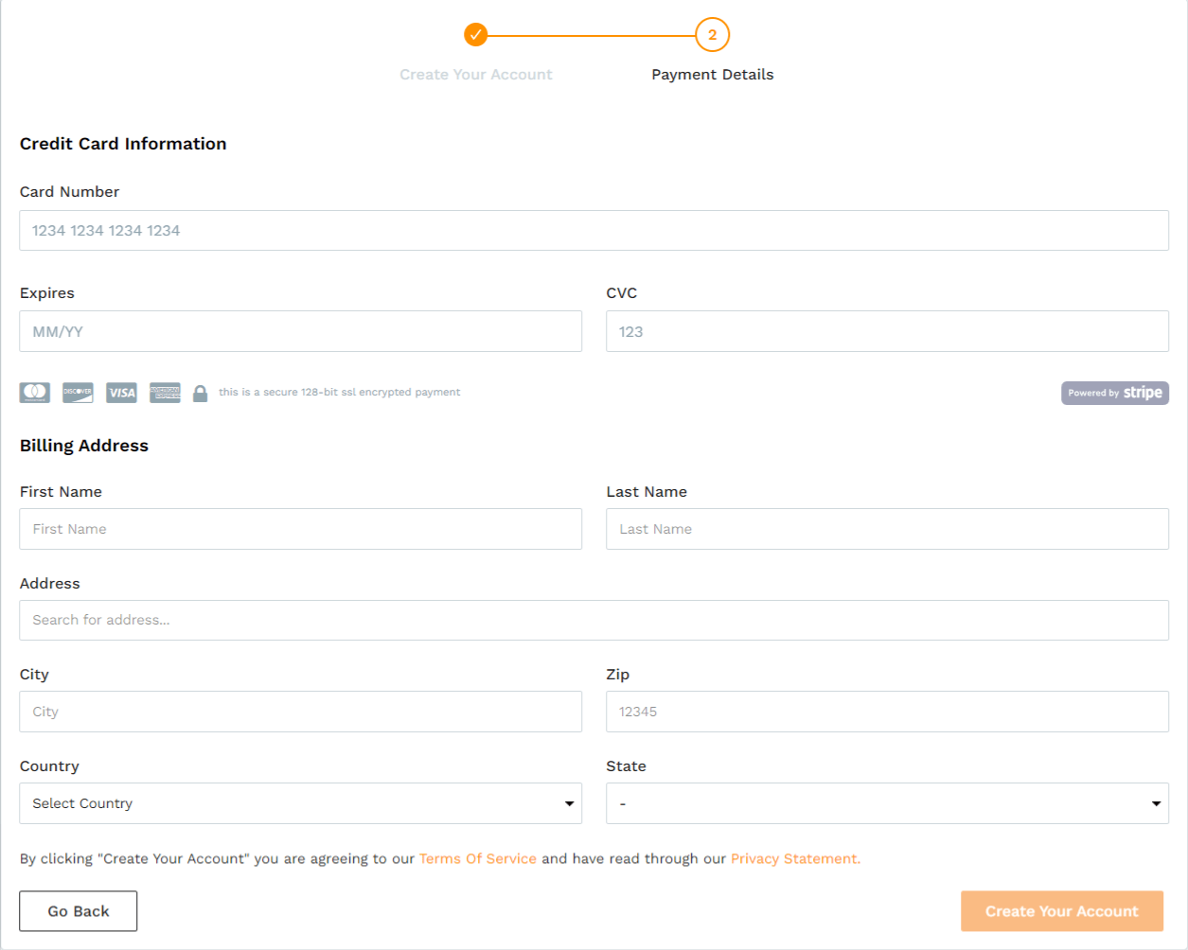Viewport: 1188px width, 950px height.
Task: Focus the Search for address field
Action: [594, 621]
